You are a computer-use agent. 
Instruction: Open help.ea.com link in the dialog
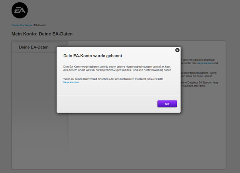click(71, 82)
